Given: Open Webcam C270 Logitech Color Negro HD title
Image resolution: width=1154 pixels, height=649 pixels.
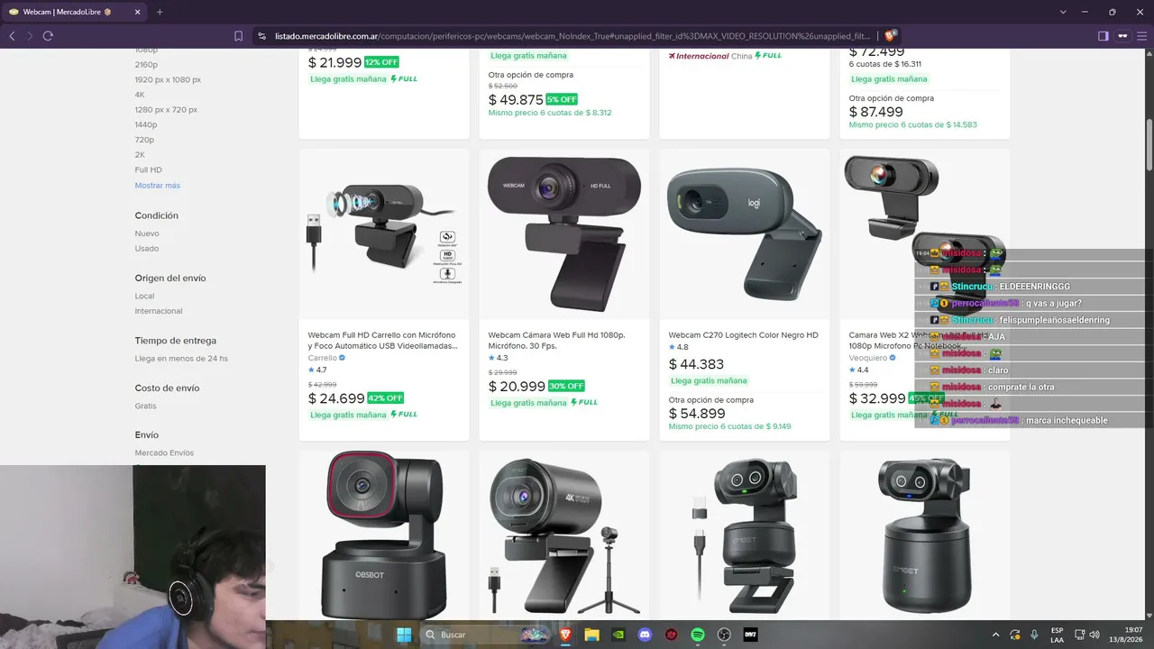Looking at the screenshot, I should 744,335.
